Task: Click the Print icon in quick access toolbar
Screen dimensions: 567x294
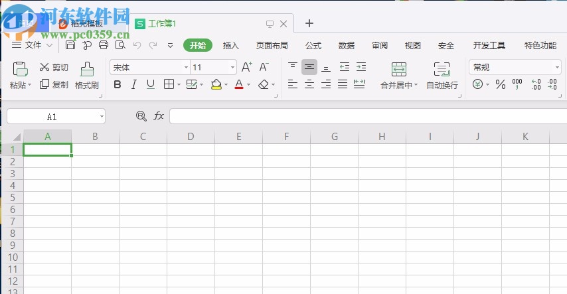Action: [104, 45]
